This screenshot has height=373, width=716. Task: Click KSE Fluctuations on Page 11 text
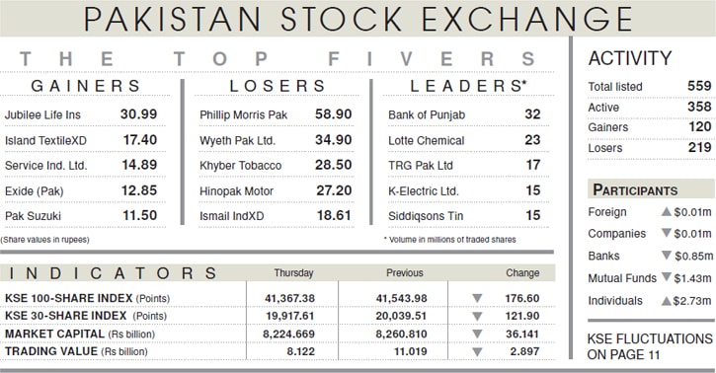click(x=649, y=346)
